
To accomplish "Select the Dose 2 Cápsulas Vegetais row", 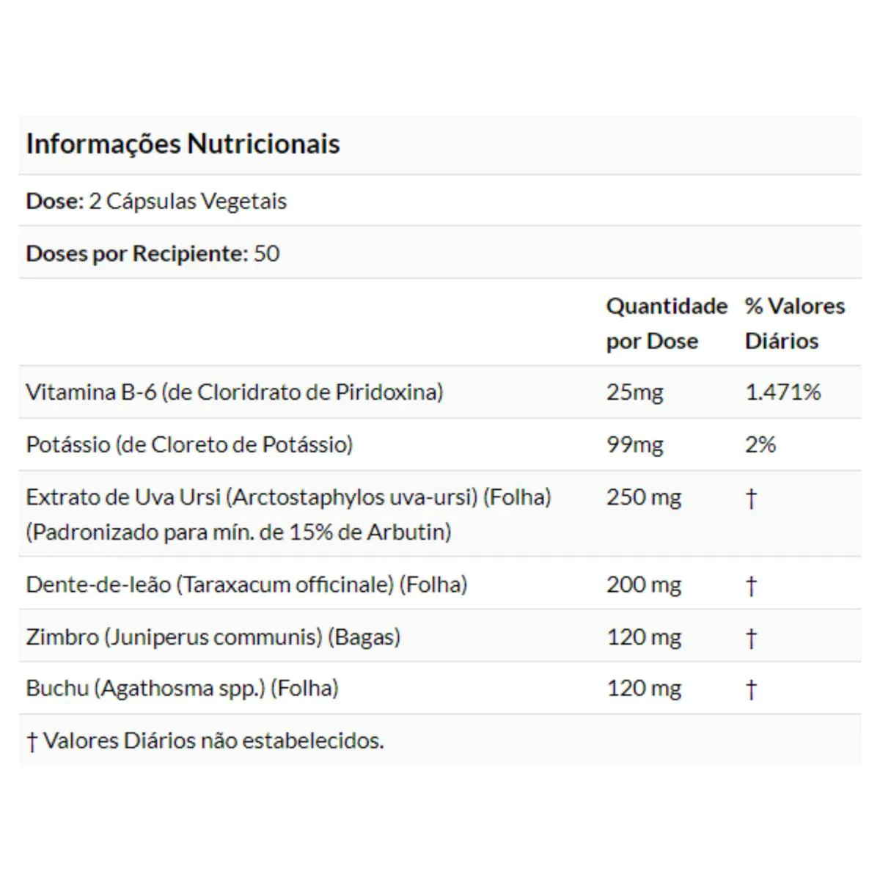I will 440,201.
